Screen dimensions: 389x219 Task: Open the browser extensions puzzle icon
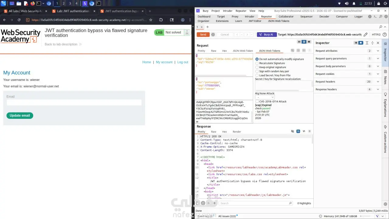[161, 20]
